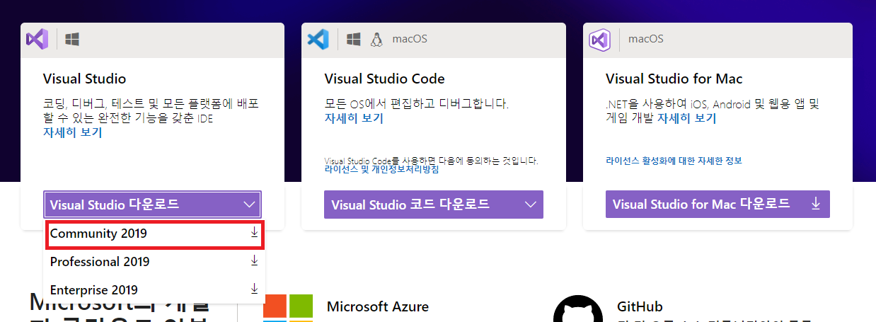This screenshot has height=322, width=876.
Task: Click download arrow beside Professional 2019
Action: tap(255, 261)
